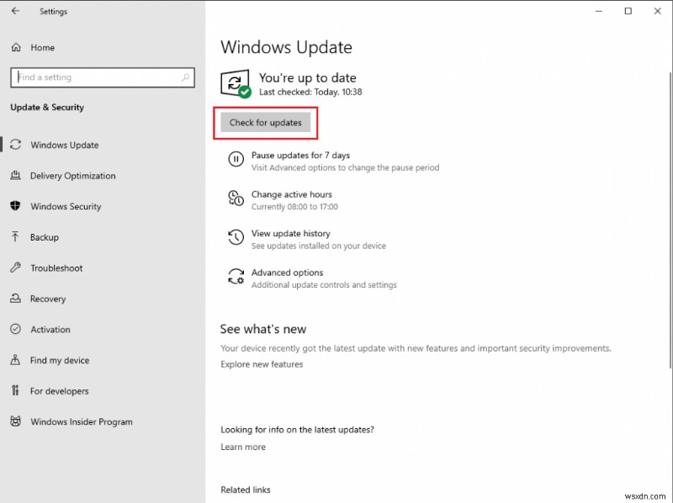Click the advanced options gear-sync icon

click(236, 277)
